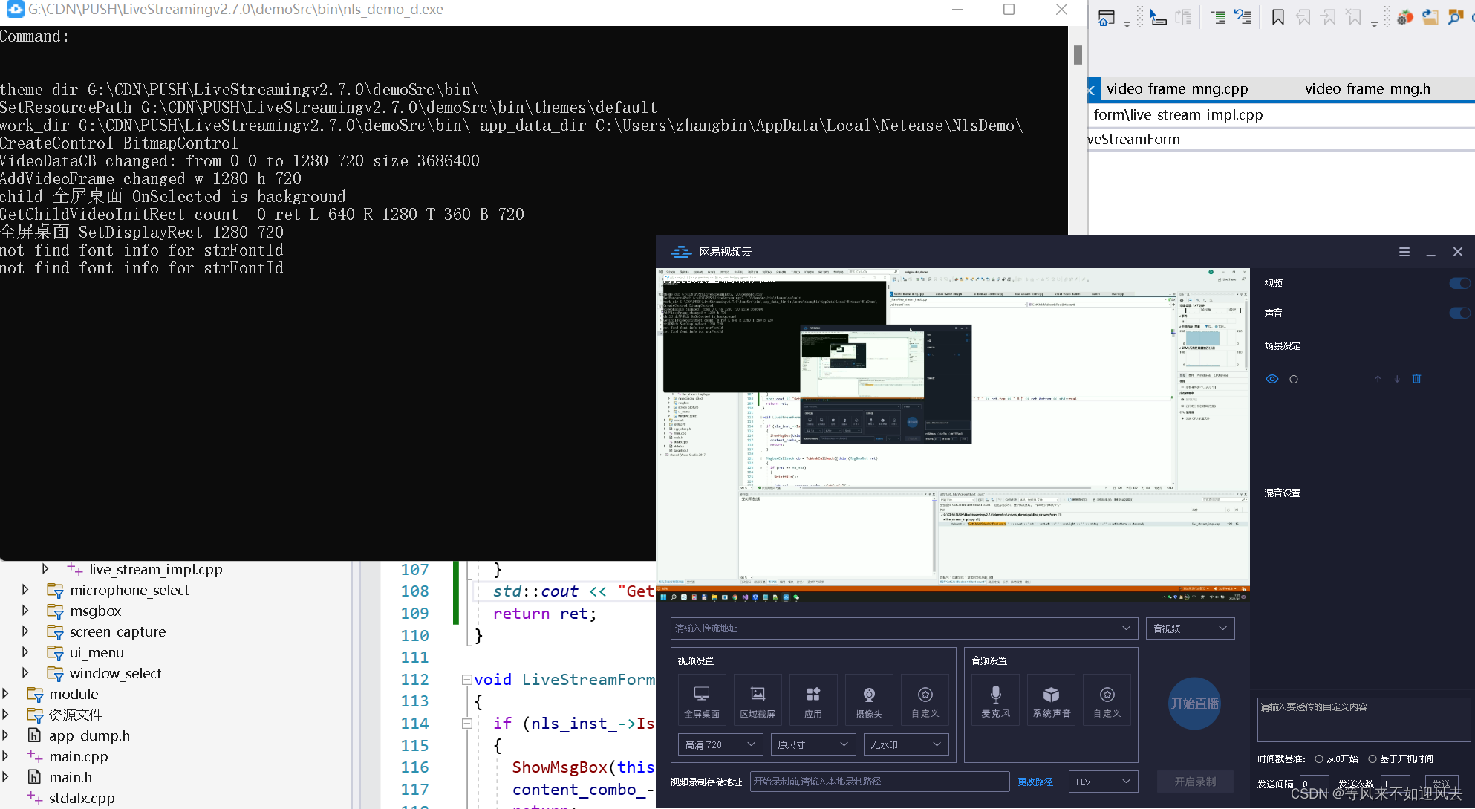This screenshot has height=809, width=1475.
Task: Select main.cpp in Solution Explorer
Action: coord(78,756)
